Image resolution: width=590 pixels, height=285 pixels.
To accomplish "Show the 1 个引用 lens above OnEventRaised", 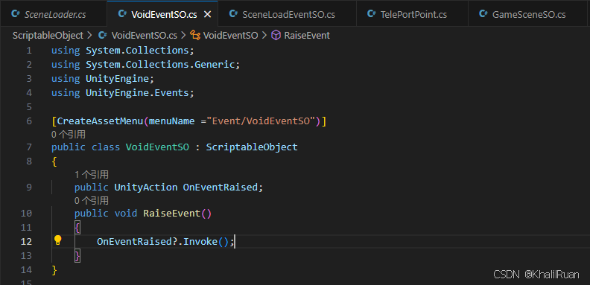I will (92, 174).
